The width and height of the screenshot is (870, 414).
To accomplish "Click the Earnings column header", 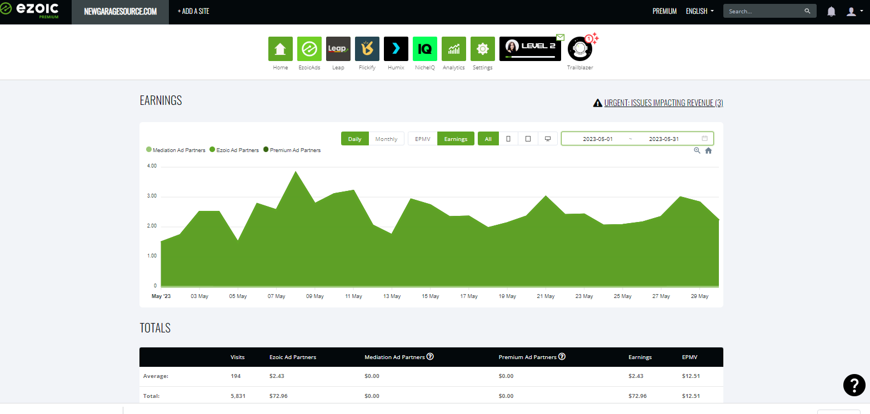I will pyautogui.click(x=640, y=357).
